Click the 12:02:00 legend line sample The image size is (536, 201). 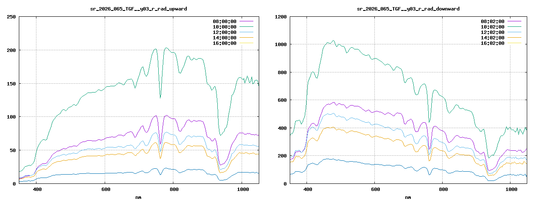tap(514, 32)
